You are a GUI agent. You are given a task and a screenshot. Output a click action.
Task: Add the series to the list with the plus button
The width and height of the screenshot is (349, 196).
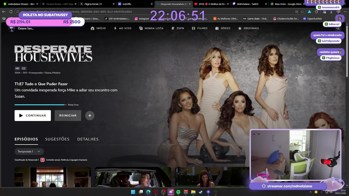coord(90,115)
